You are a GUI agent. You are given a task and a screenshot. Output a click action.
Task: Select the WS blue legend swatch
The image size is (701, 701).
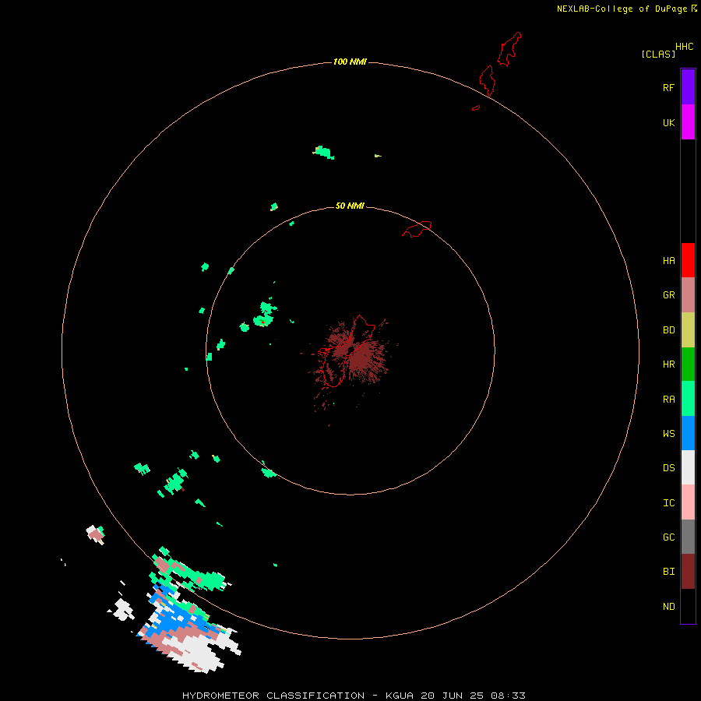point(688,433)
